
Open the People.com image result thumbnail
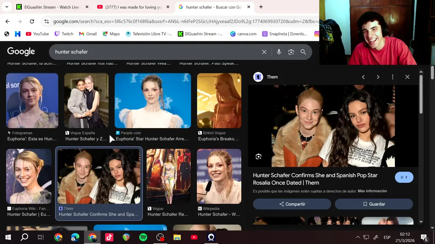tap(153, 101)
